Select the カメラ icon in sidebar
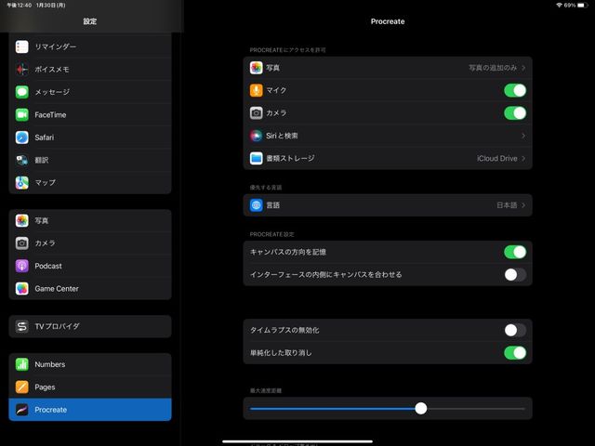Viewport: 595px width, 446px height. [x=22, y=243]
